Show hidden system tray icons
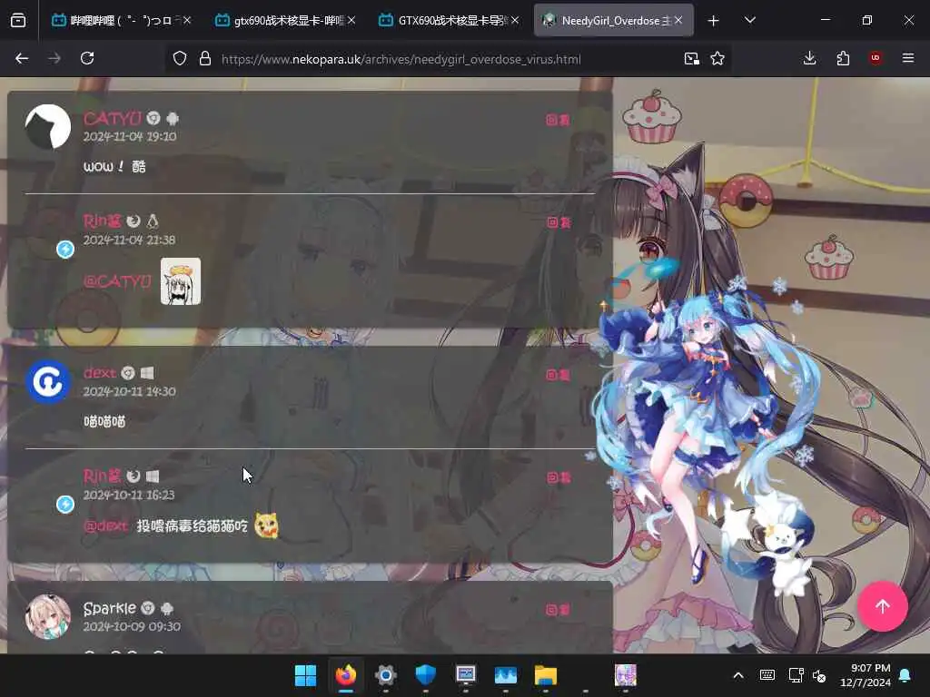 click(737, 675)
